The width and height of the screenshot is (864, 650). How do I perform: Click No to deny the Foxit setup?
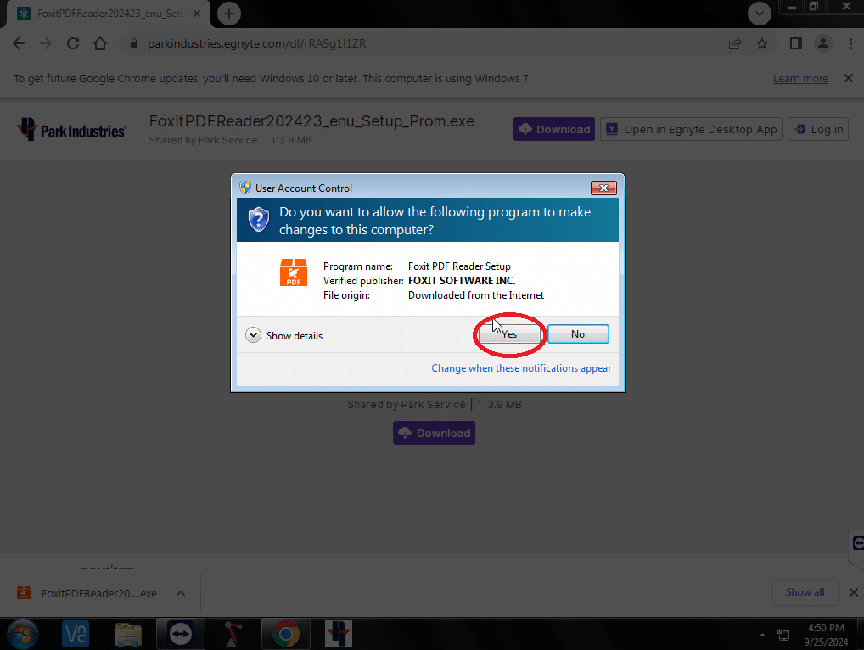click(x=578, y=334)
